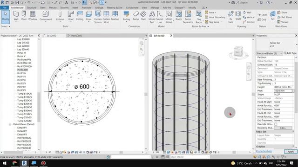Click Sign In at the title bar
The height and width of the screenshot is (167, 298).
tap(242, 2)
